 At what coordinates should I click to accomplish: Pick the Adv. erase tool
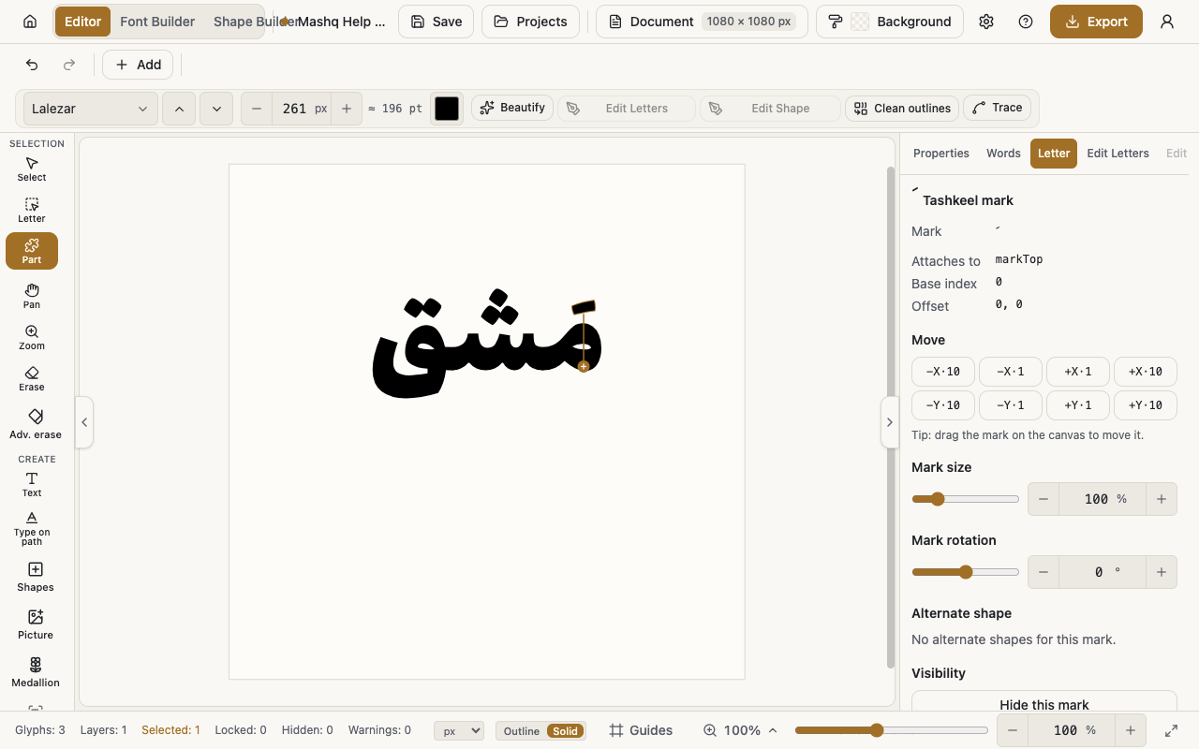click(36, 423)
